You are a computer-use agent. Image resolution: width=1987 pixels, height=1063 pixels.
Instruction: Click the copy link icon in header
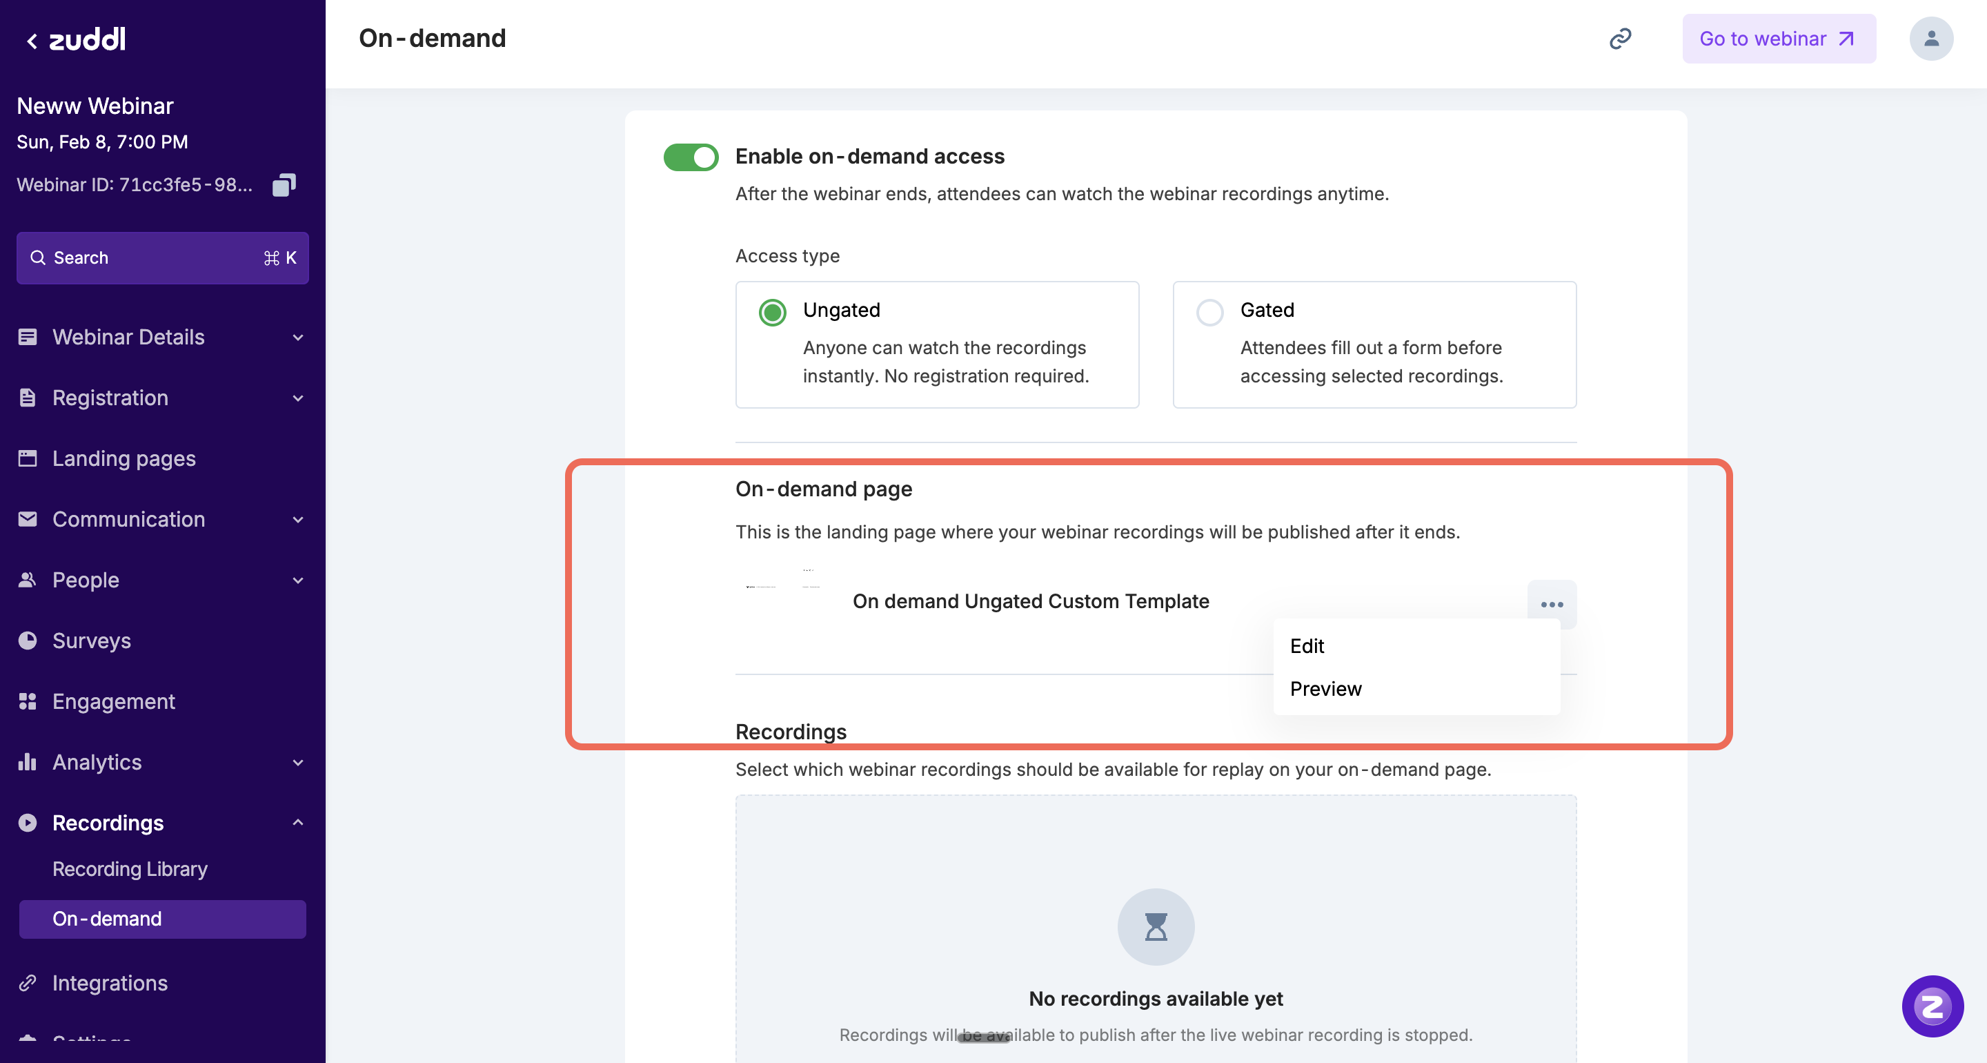1620,39
